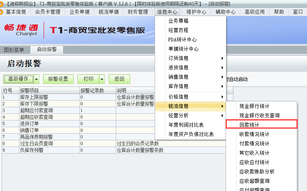The height and width of the screenshot is (191, 307).
Task: Open the 会员卡管理 menu
Action: (x=48, y=12)
